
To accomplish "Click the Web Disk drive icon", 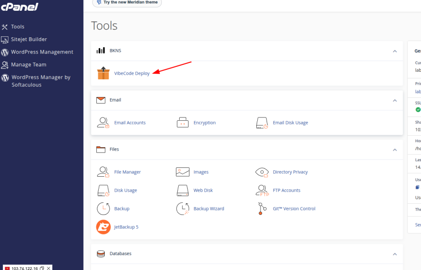I will (x=182, y=191).
